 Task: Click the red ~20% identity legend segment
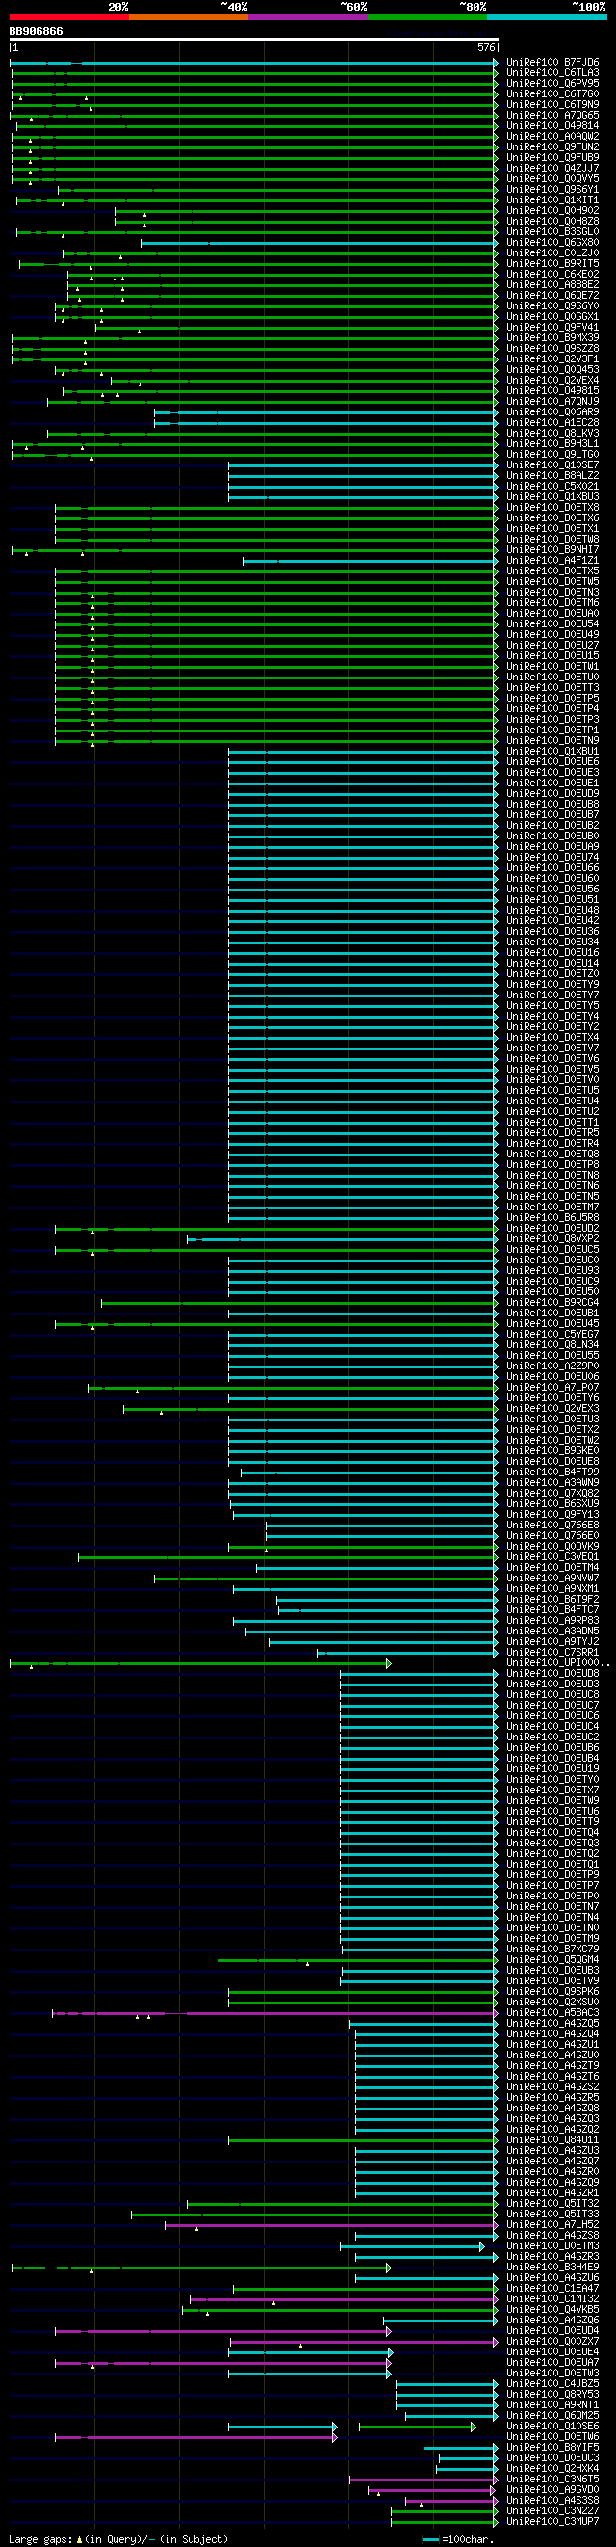tap(69, 16)
